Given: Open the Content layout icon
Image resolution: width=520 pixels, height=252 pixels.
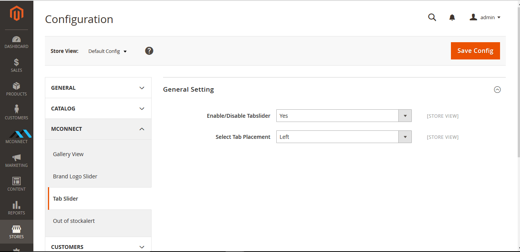Looking at the screenshot, I should (17, 181).
